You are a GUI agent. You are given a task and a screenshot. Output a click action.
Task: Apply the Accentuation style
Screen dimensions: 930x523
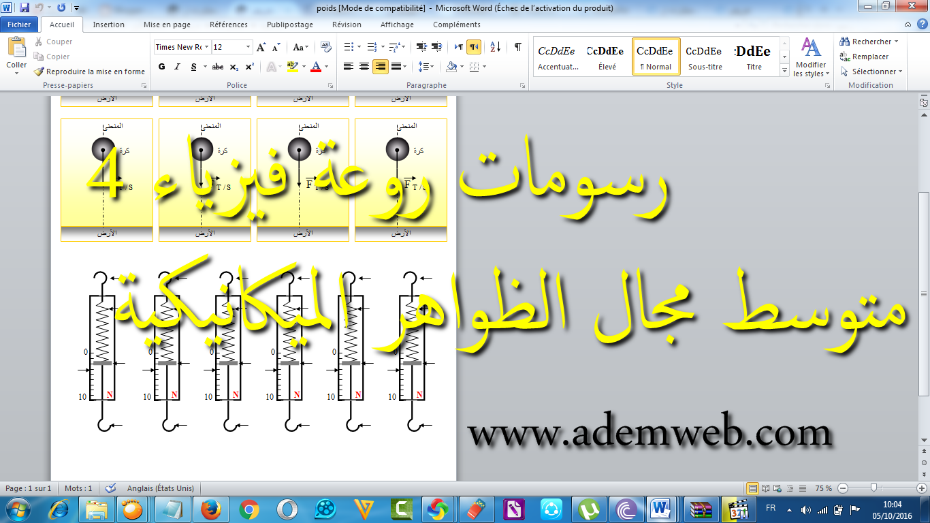point(558,57)
